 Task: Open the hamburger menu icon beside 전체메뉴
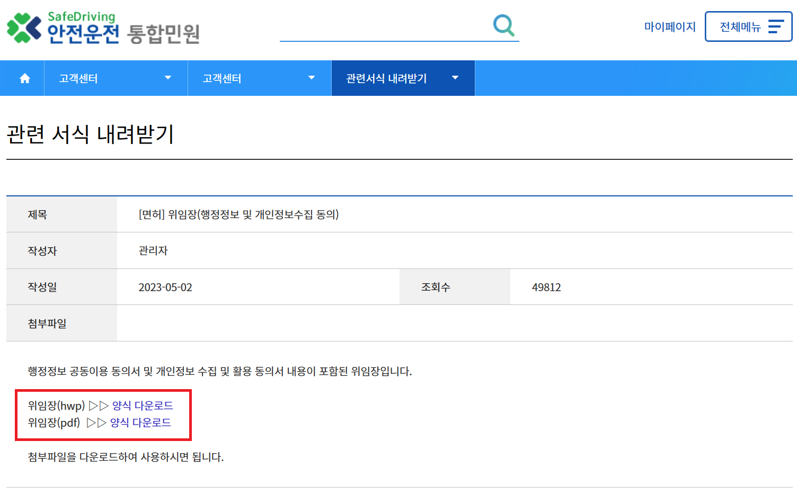click(775, 26)
